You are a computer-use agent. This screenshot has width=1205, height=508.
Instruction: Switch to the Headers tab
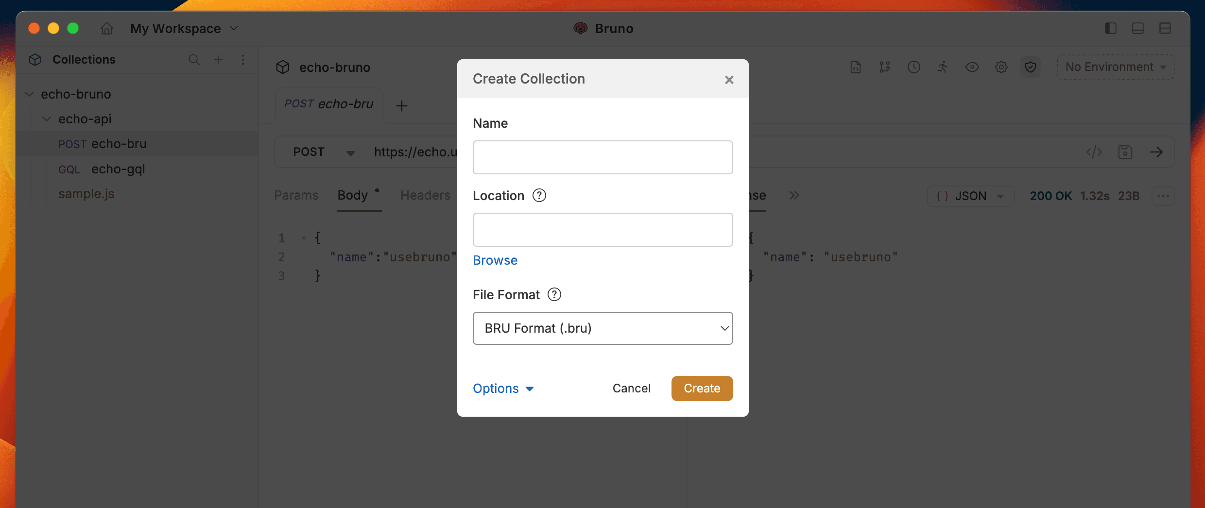(x=425, y=195)
